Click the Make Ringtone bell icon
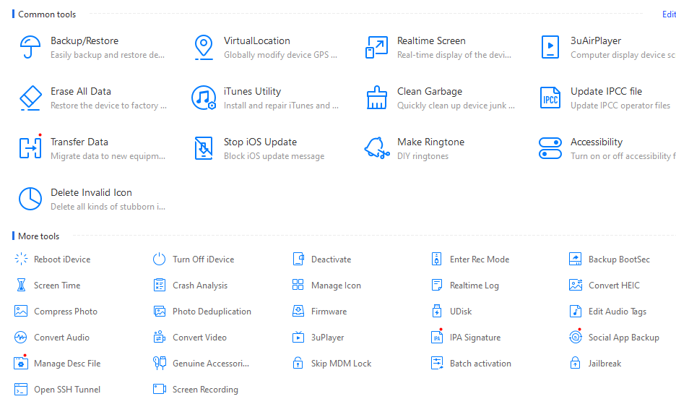Viewport: 676px width, 399px height. (x=377, y=148)
